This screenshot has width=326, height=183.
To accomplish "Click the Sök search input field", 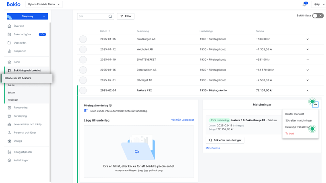I will click(x=93, y=16).
